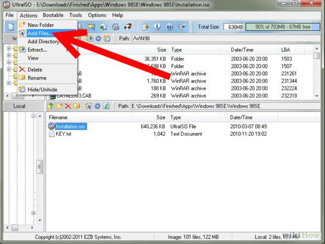Collapse the minus node in Local tree
This screenshot has height=244, width=325.
click(x=33, y=116)
